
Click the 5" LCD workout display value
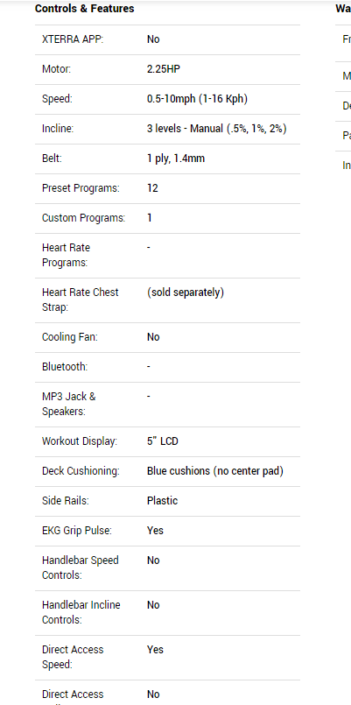point(163,441)
